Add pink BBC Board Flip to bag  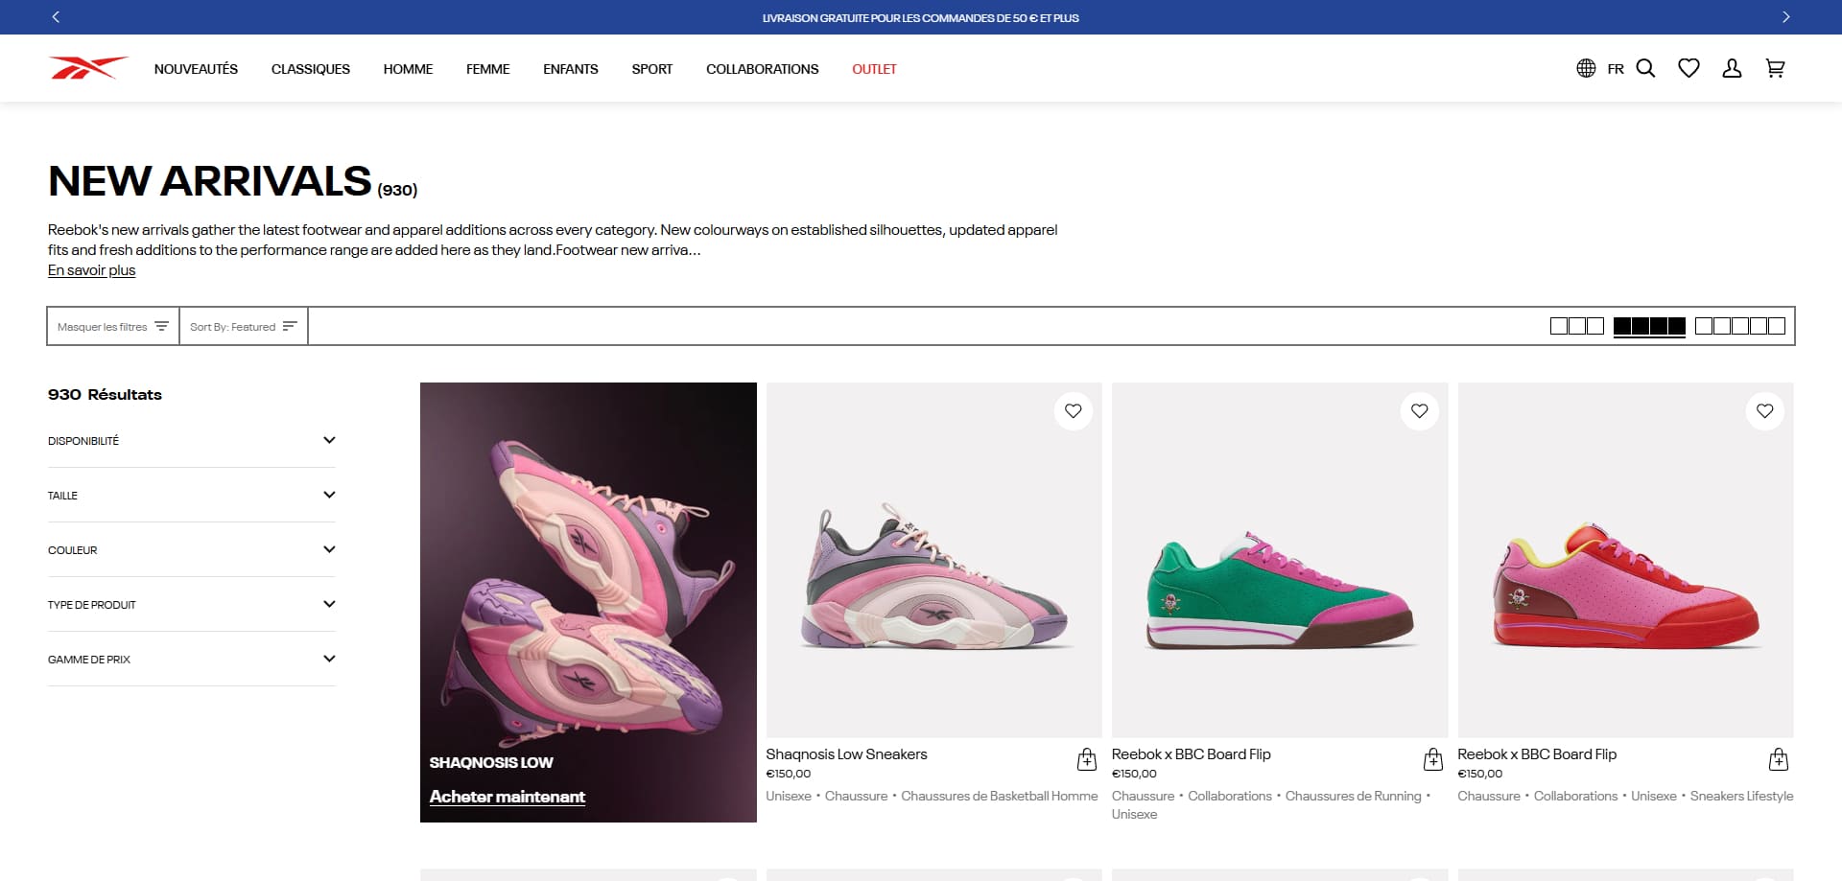coord(1779,760)
